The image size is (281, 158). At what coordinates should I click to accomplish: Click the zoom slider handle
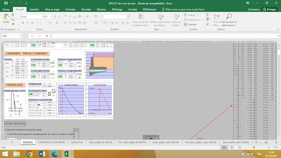[254, 147]
